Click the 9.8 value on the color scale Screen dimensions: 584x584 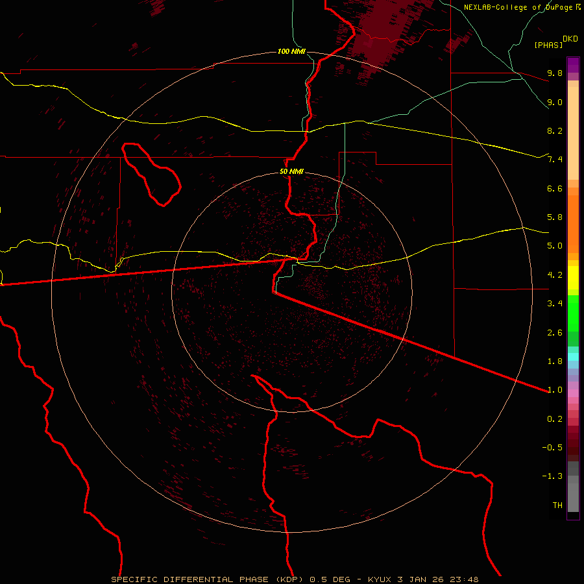click(x=555, y=73)
